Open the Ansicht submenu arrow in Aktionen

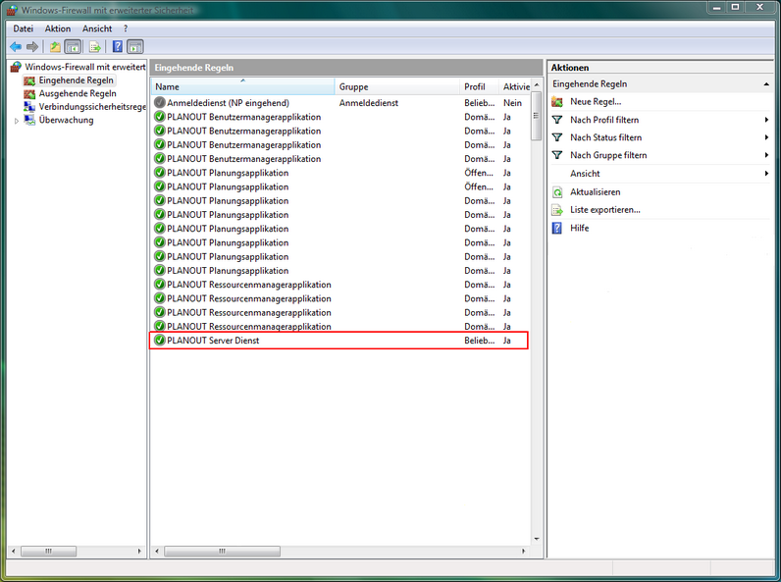click(x=766, y=174)
